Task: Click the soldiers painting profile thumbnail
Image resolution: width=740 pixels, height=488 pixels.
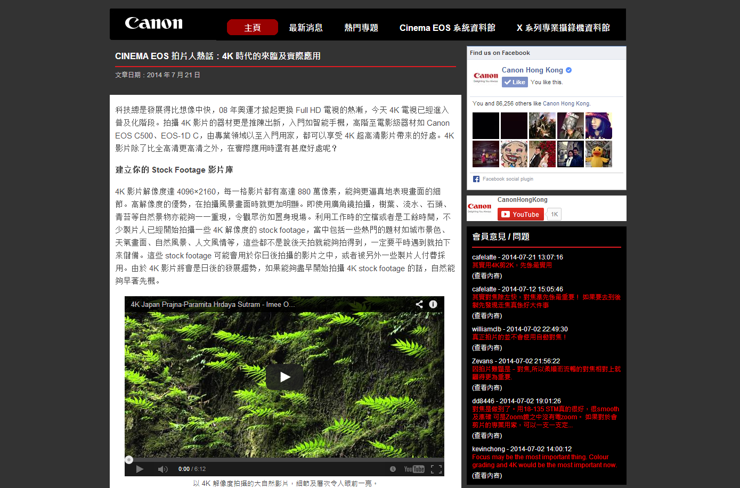Action: [542, 126]
